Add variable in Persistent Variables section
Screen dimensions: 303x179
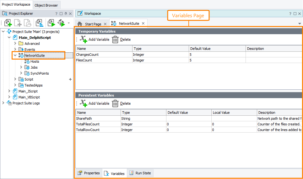click(95, 103)
